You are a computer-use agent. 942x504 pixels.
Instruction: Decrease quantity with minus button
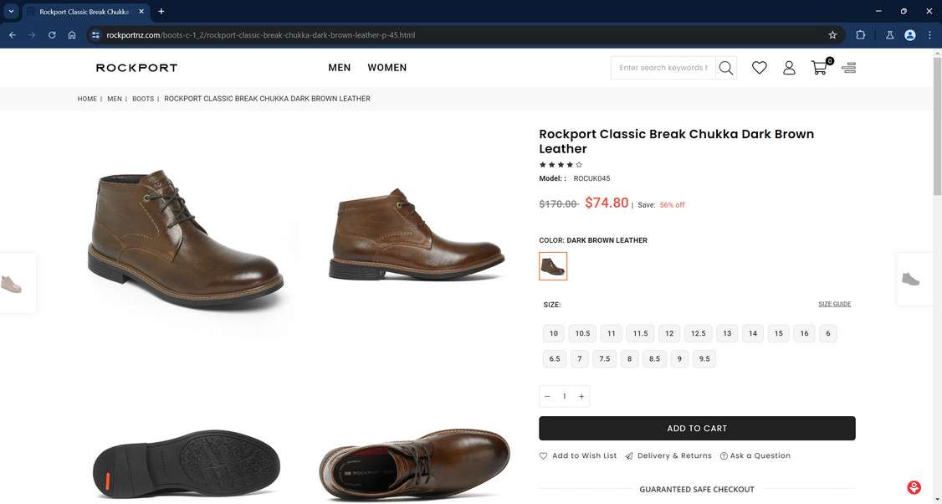[x=547, y=396]
